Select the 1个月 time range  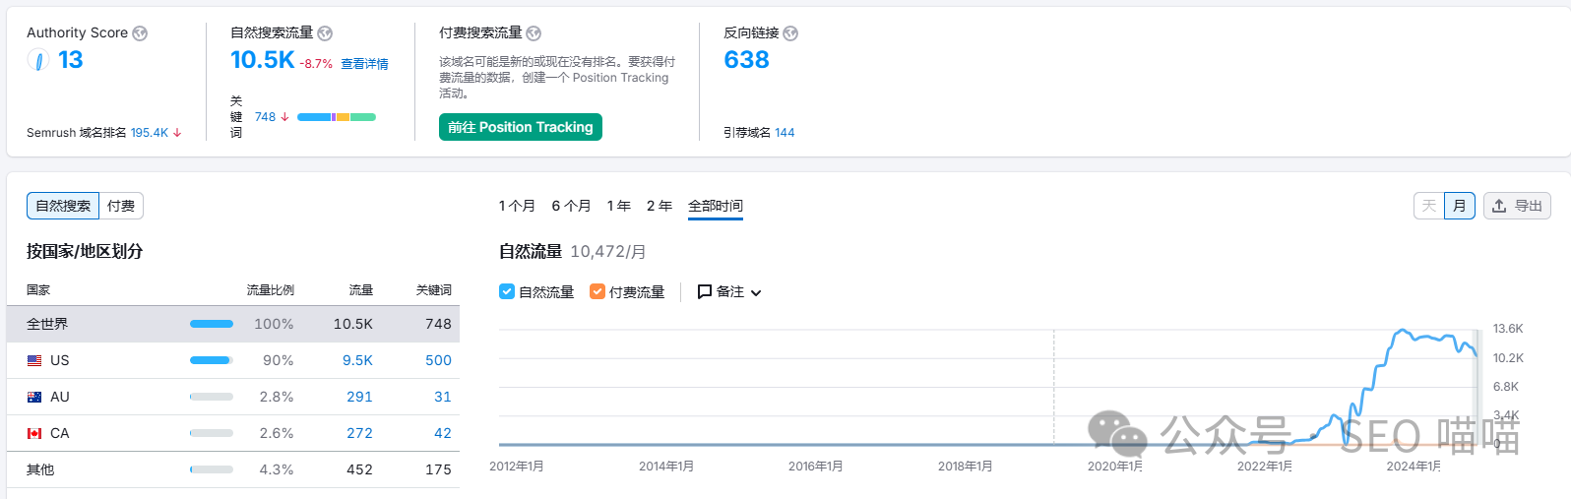point(517,206)
